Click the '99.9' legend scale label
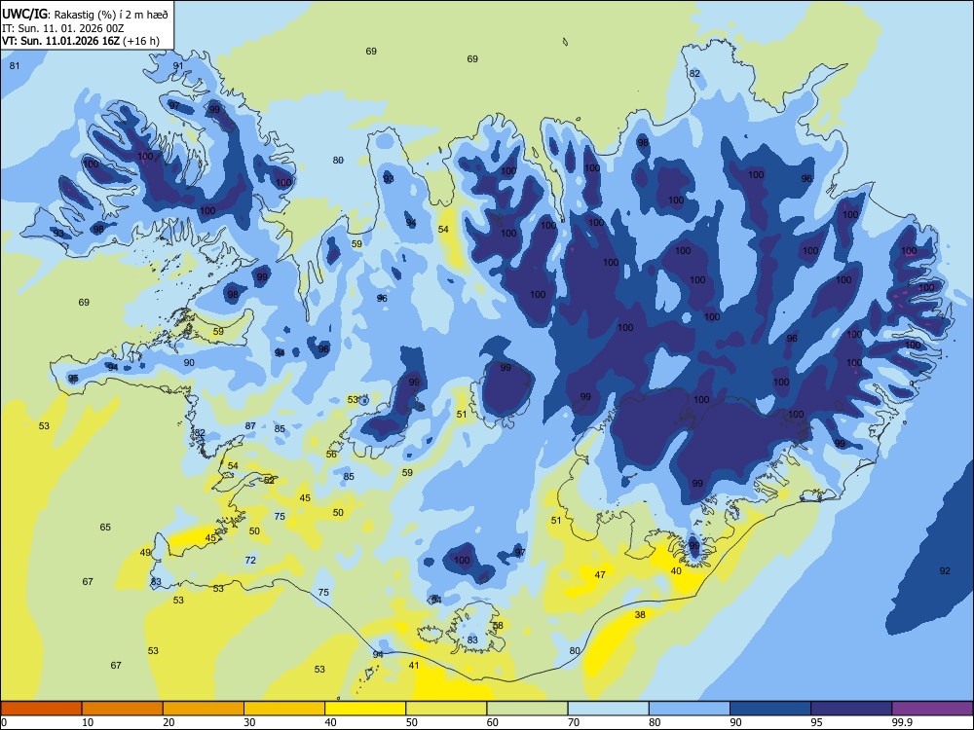This screenshot has height=730, width=974. click(x=902, y=722)
